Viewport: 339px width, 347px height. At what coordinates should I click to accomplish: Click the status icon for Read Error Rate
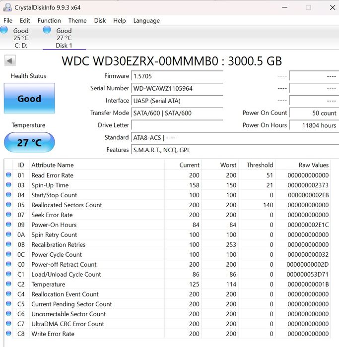click(8, 175)
